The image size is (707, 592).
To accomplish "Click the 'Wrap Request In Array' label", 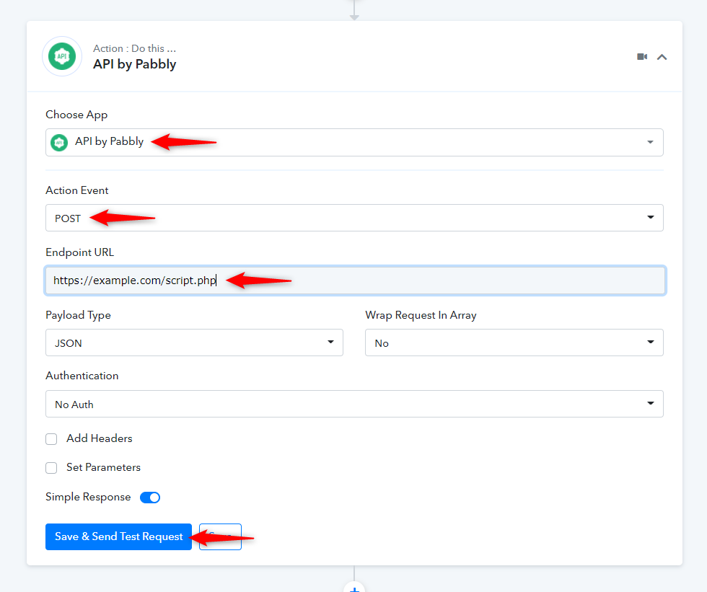I will [x=421, y=315].
